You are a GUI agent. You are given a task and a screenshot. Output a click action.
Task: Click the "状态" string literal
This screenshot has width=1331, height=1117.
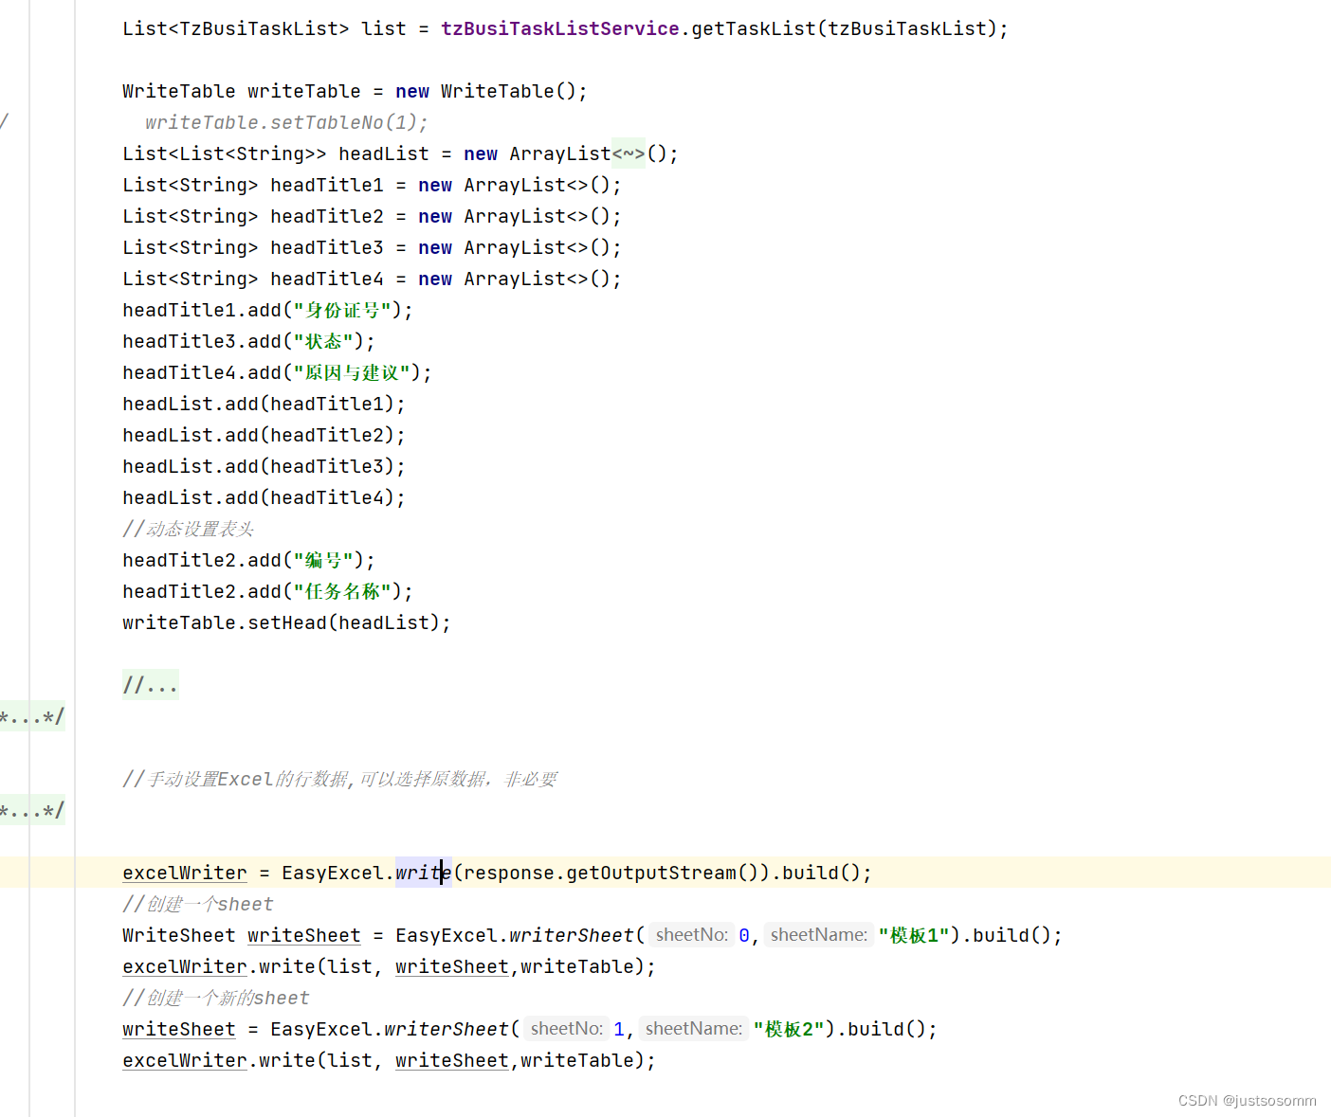tap(323, 341)
